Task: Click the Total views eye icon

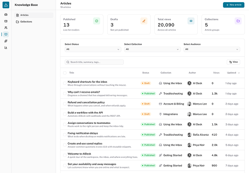Action: pos(191,21)
